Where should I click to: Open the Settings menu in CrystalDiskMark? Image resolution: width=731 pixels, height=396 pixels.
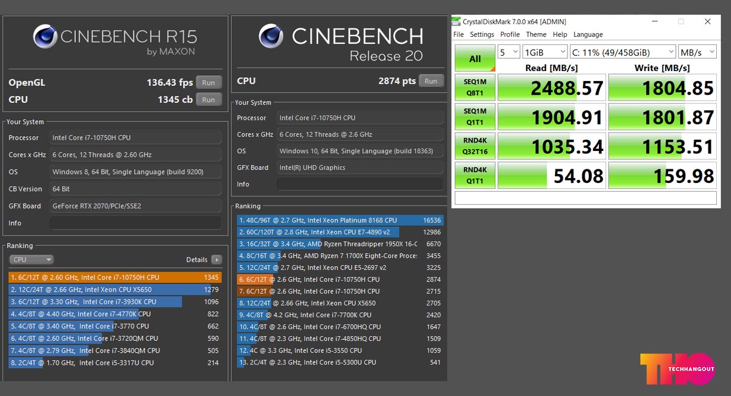click(x=482, y=34)
